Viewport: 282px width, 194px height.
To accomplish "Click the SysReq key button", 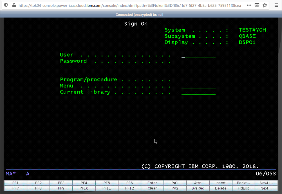I will 198,188.
